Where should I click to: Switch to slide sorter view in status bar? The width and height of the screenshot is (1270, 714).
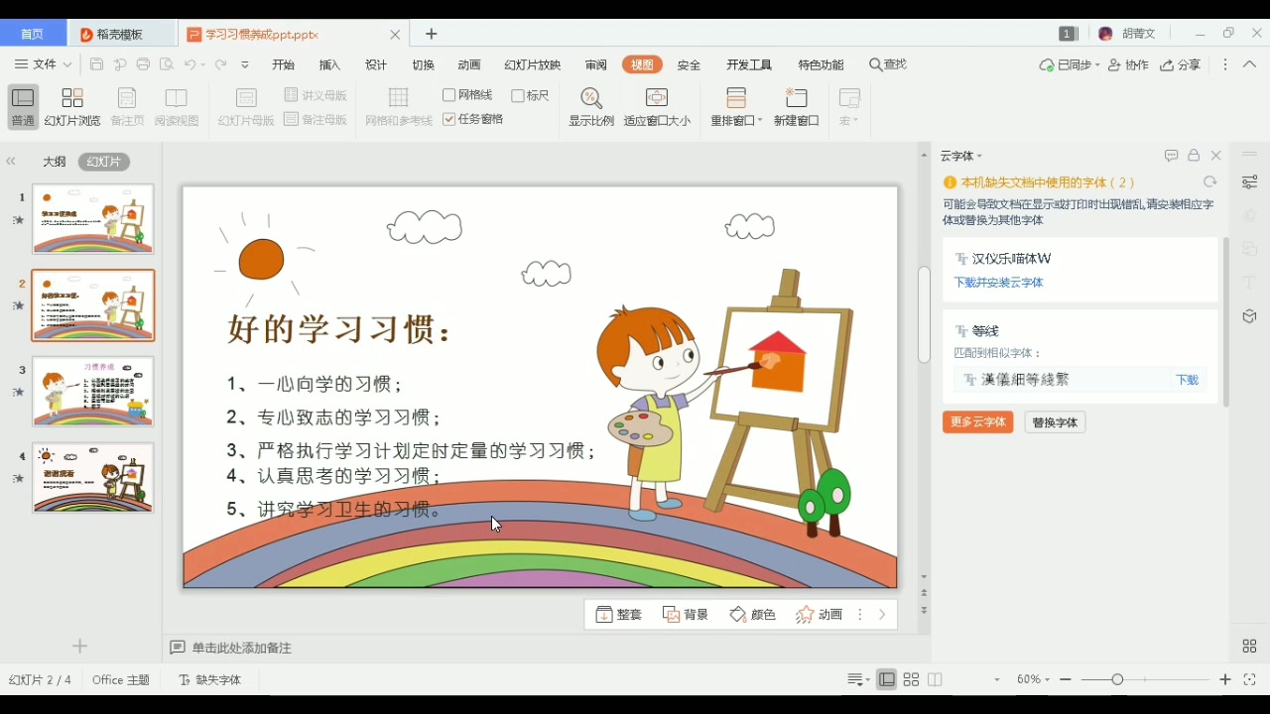[x=911, y=679]
